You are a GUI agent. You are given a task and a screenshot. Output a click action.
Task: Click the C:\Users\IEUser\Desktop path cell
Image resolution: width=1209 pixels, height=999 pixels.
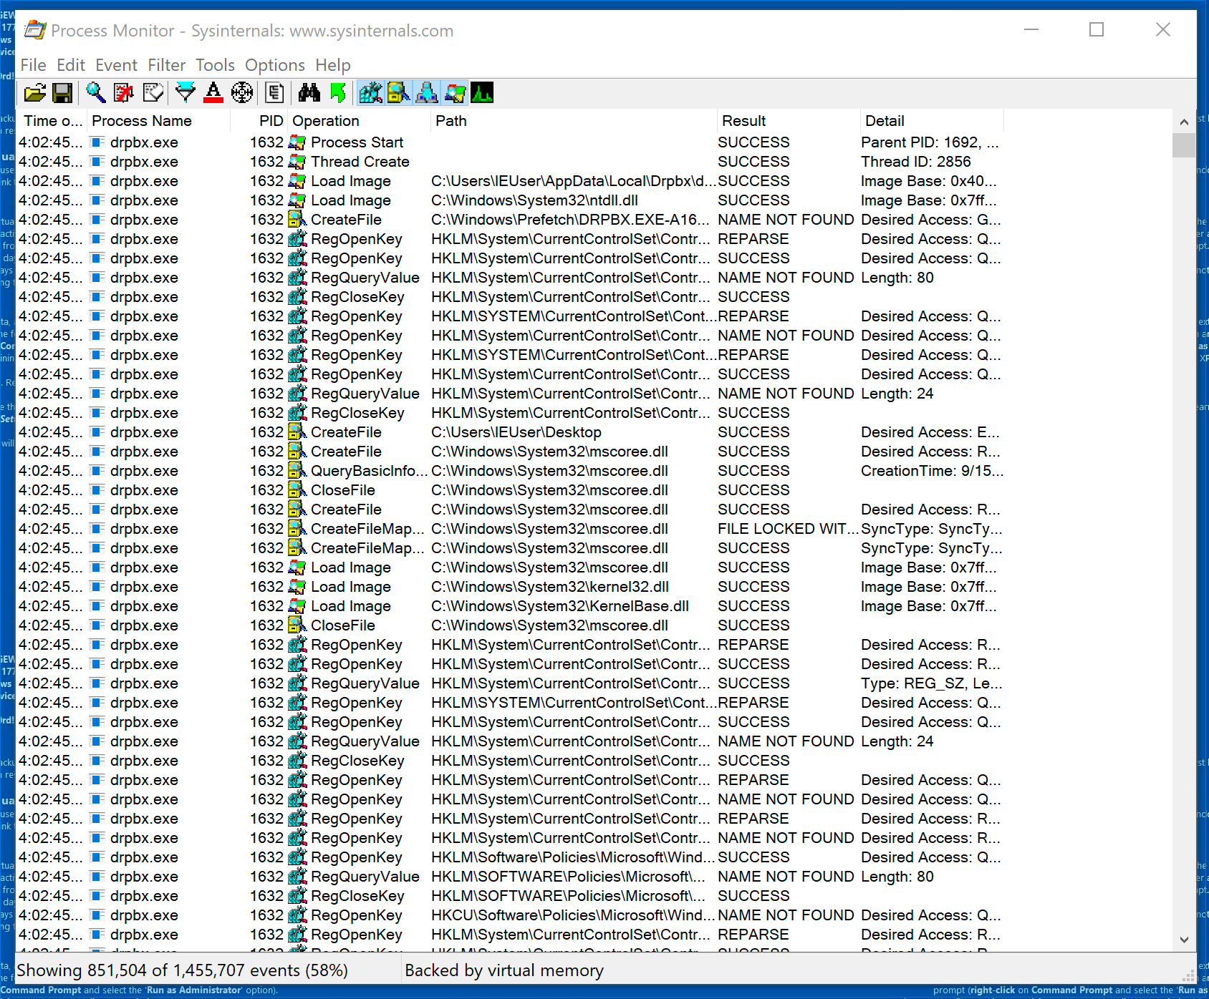pyautogui.click(x=516, y=432)
